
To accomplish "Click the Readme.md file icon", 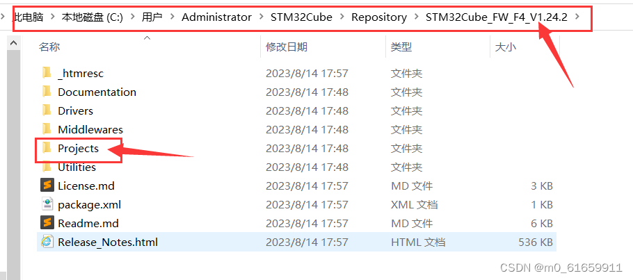I will click(47, 223).
